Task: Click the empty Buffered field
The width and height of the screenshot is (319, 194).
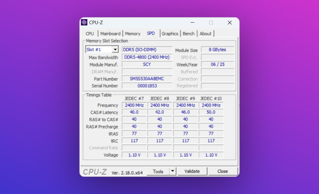Action: [x=218, y=72]
